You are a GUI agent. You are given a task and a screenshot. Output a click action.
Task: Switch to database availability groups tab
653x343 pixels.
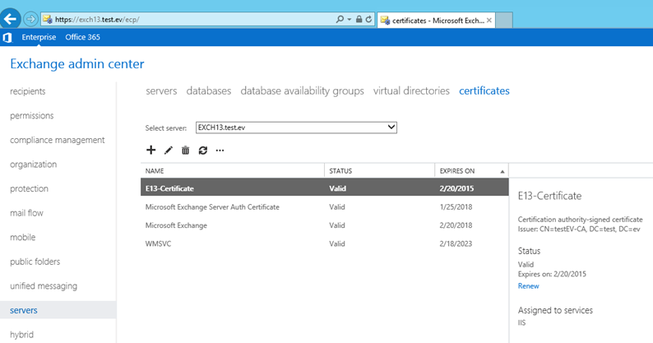[x=302, y=90]
